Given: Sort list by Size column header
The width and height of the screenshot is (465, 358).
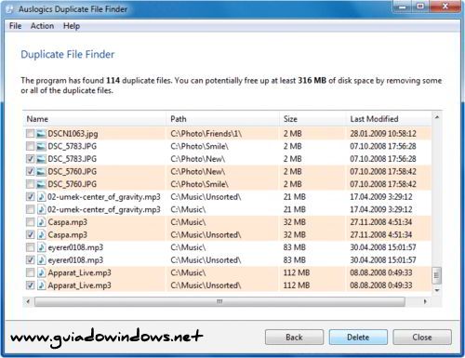Looking at the screenshot, I should coord(312,119).
